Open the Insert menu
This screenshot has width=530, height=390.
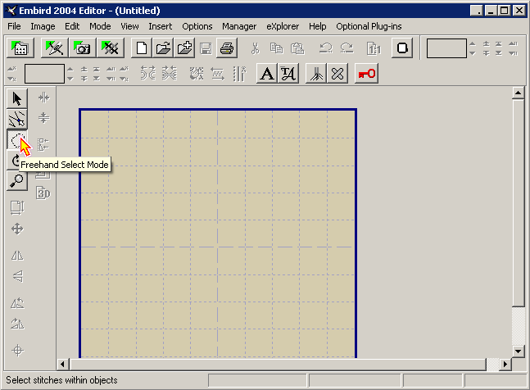161,26
